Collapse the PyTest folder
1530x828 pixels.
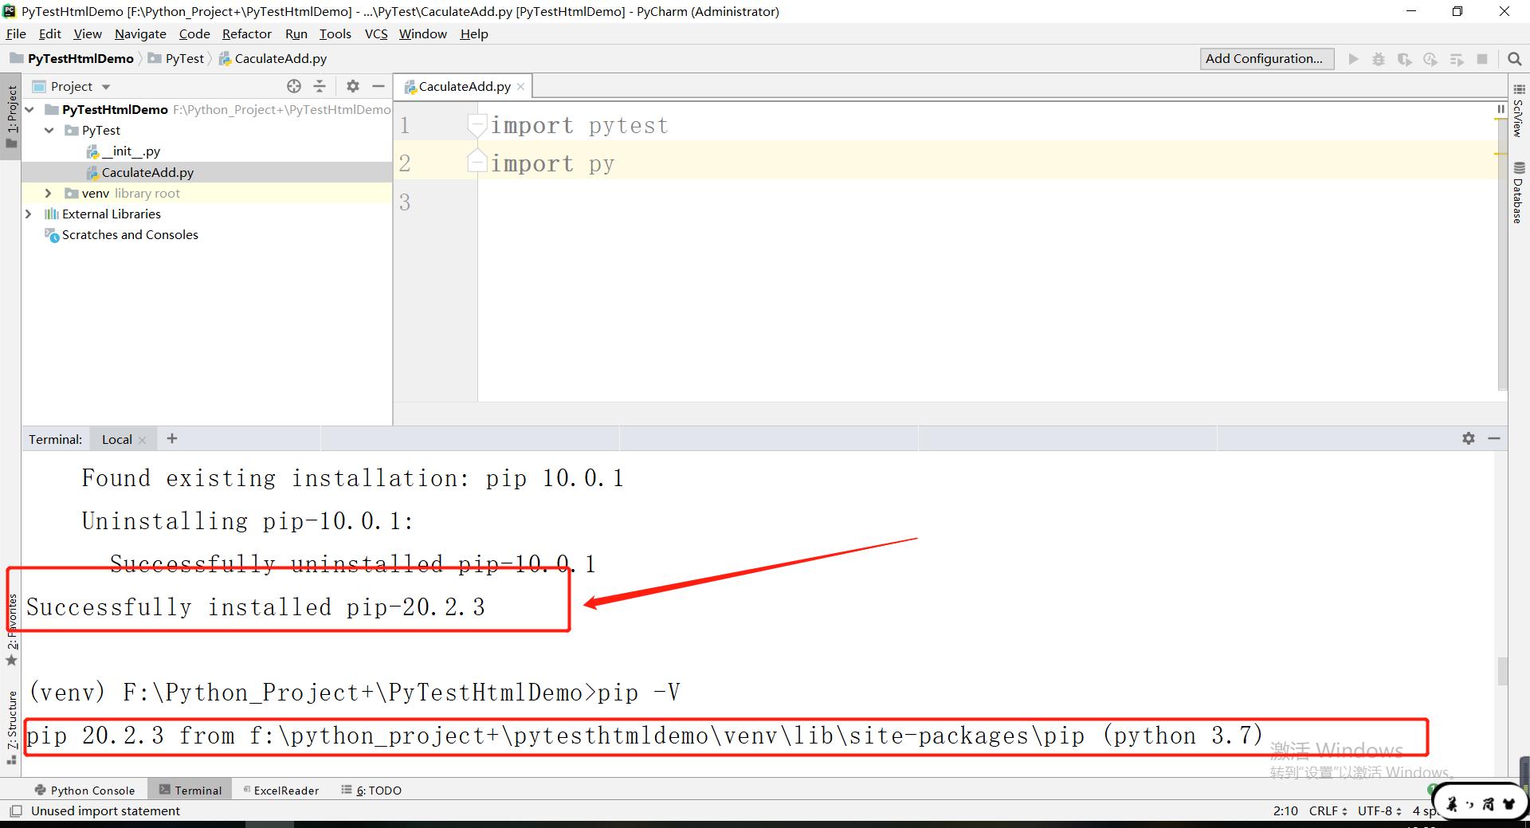click(x=48, y=130)
